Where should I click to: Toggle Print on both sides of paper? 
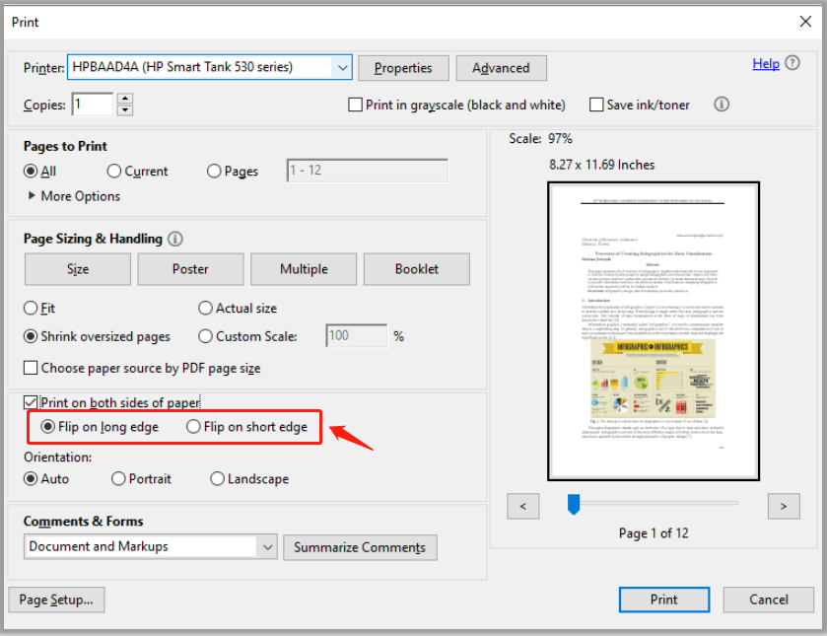(x=31, y=402)
